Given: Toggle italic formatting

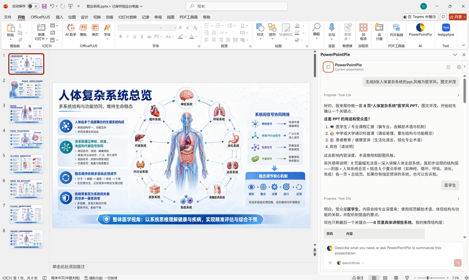Looking at the screenshot, I should point(128,37).
